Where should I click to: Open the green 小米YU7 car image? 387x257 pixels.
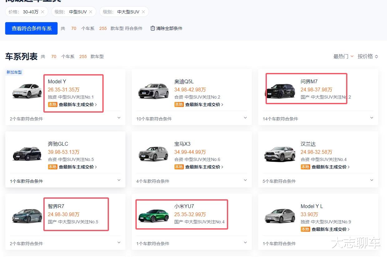pos(154,216)
